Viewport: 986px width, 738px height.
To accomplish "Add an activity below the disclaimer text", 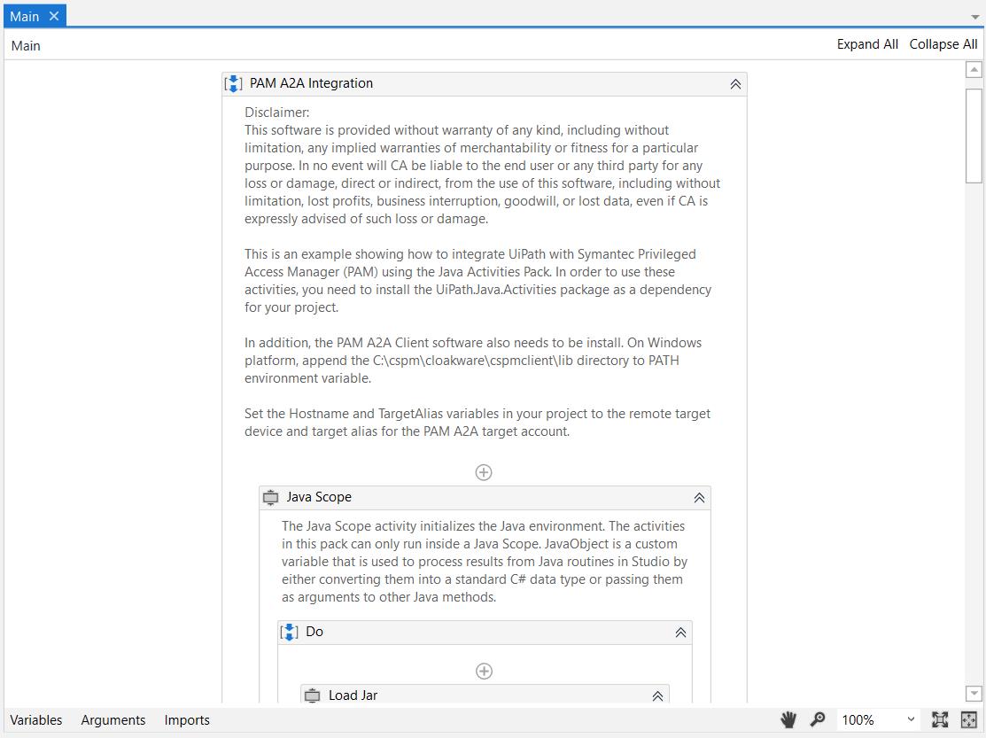I will (484, 472).
